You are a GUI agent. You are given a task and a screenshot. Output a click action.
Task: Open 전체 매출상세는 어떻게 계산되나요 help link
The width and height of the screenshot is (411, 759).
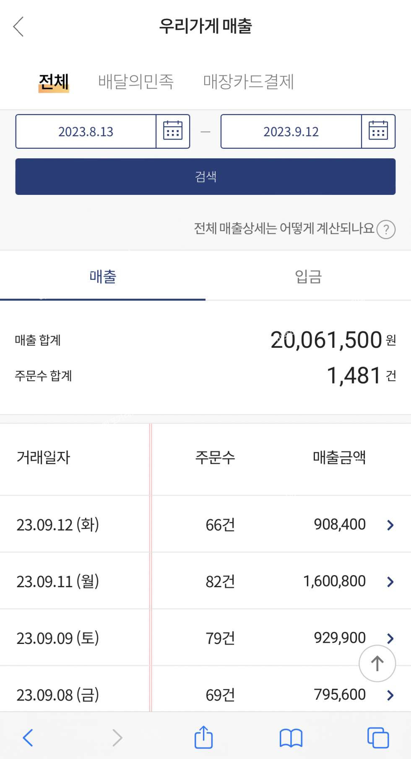[x=284, y=228]
